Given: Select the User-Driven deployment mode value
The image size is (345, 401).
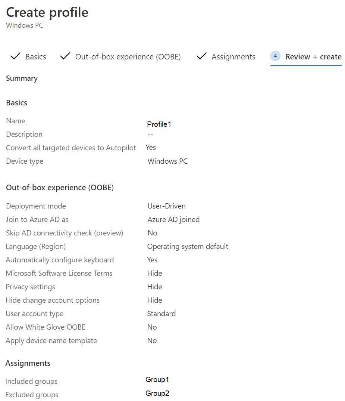Looking at the screenshot, I should point(166,206).
